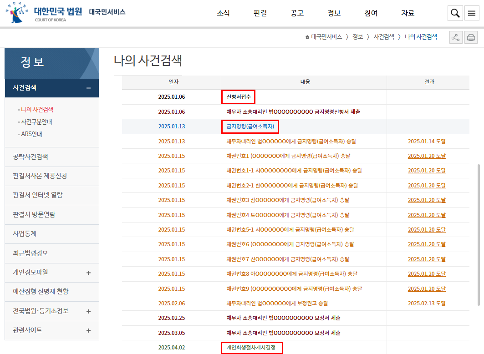The height and width of the screenshot is (354, 484).
Task: Open the 자료 top menu
Action: pyautogui.click(x=408, y=13)
